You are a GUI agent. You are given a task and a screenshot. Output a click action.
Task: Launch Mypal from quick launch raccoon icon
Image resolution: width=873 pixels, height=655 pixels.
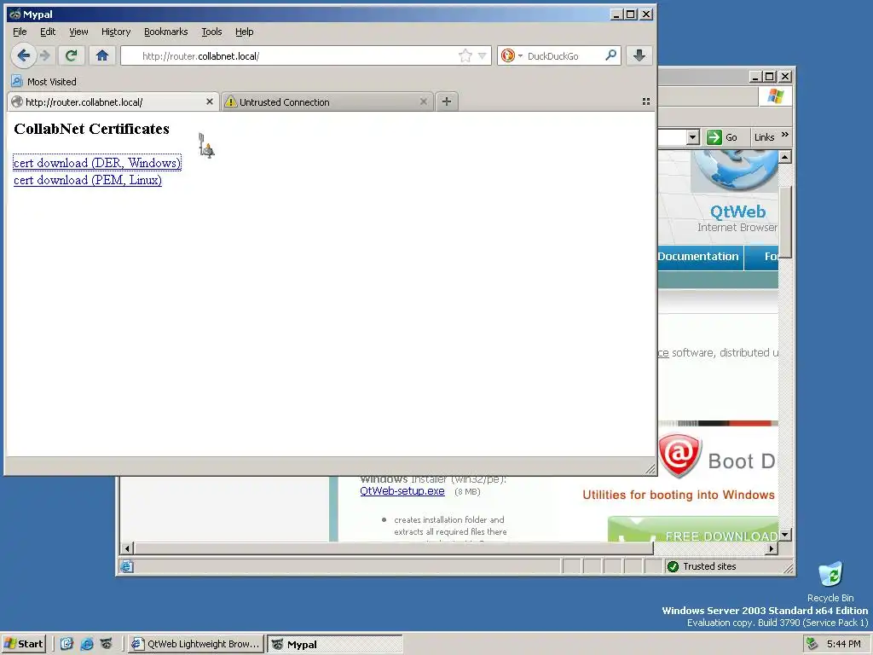(x=106, y=644)
